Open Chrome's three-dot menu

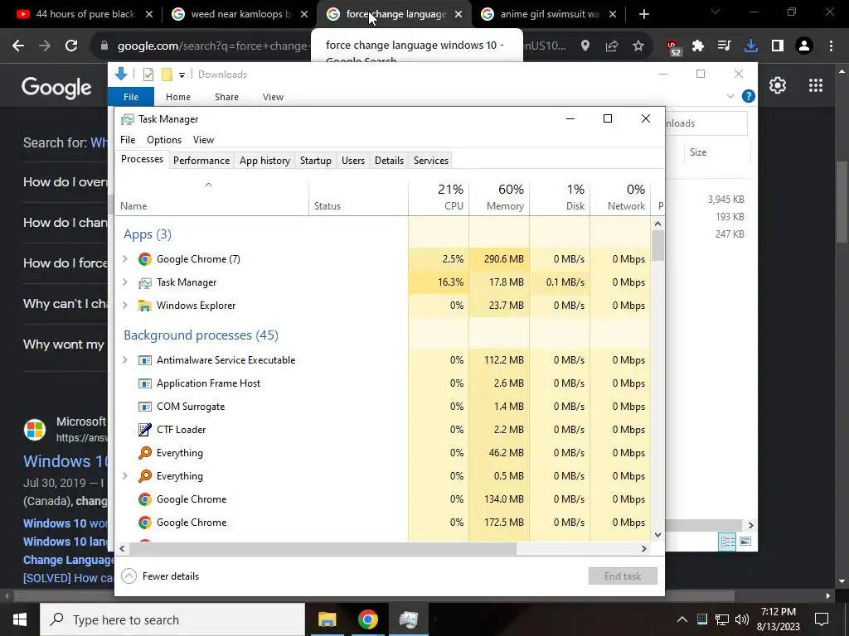[x=831, y=46]
